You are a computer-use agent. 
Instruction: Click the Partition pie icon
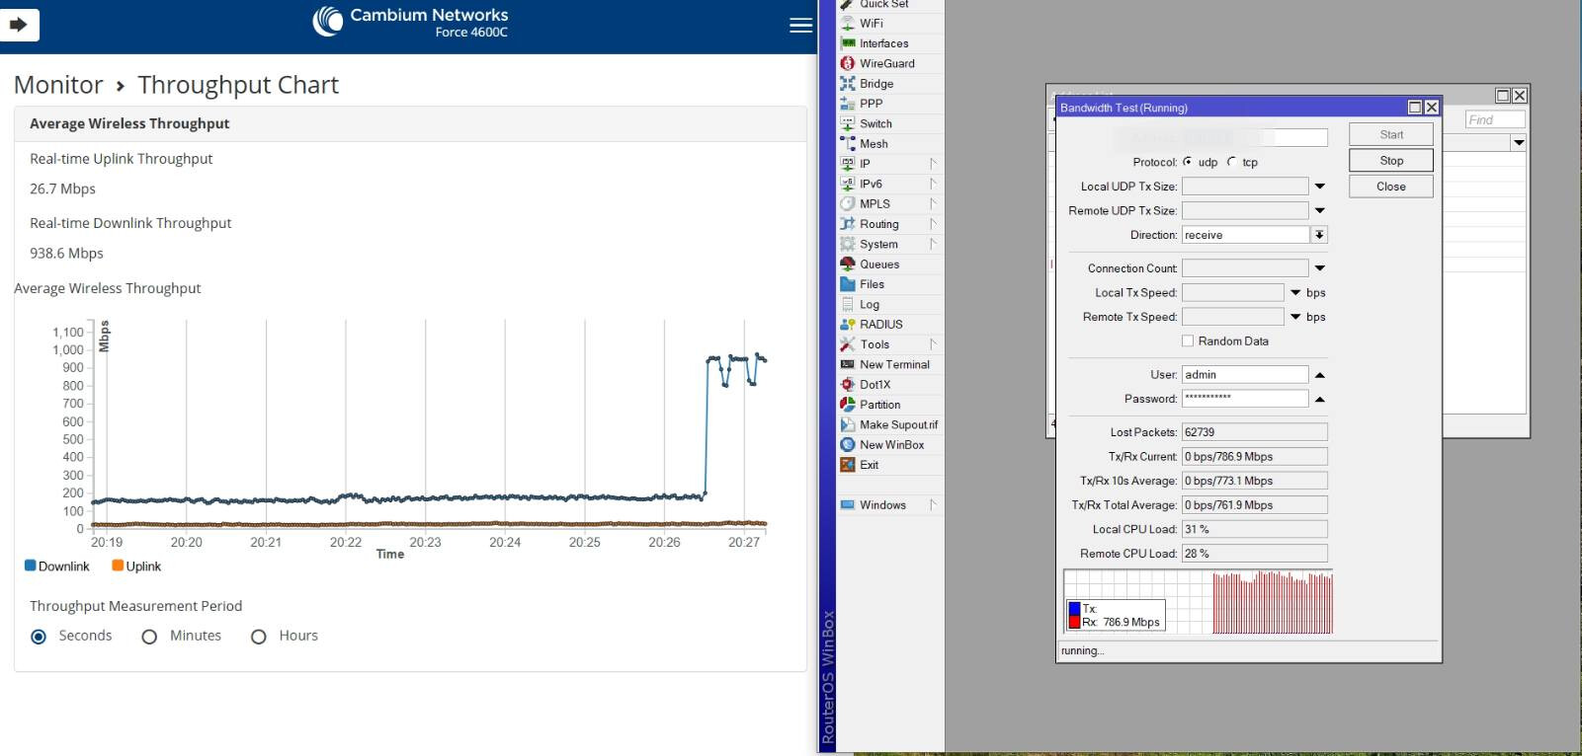pos(848,405)
